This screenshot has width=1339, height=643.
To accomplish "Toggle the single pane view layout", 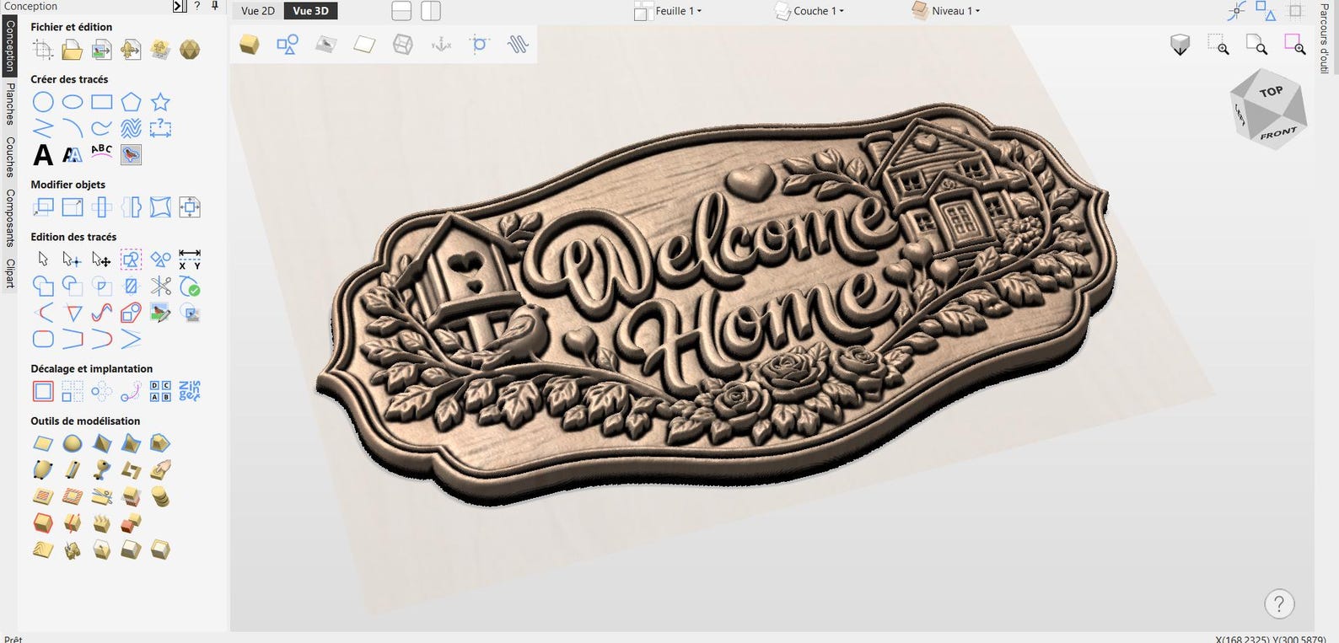I will [x=401, y=11].
